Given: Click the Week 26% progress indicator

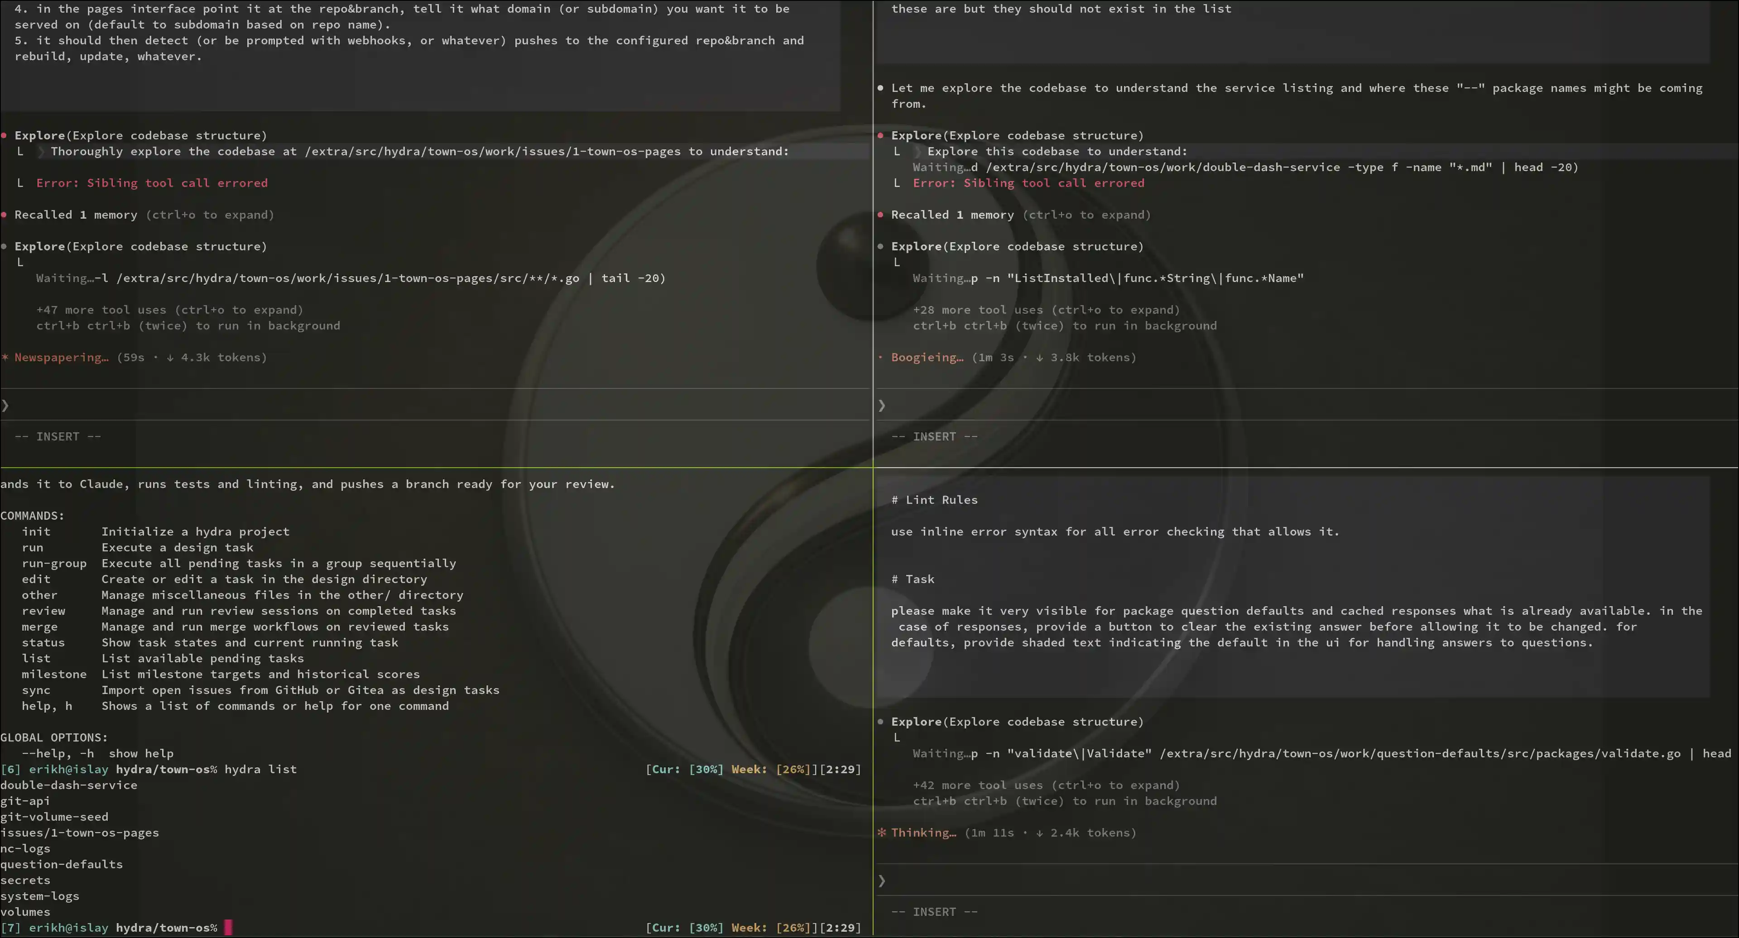Looking at the screenshot, I should click(x=772, y=769).
